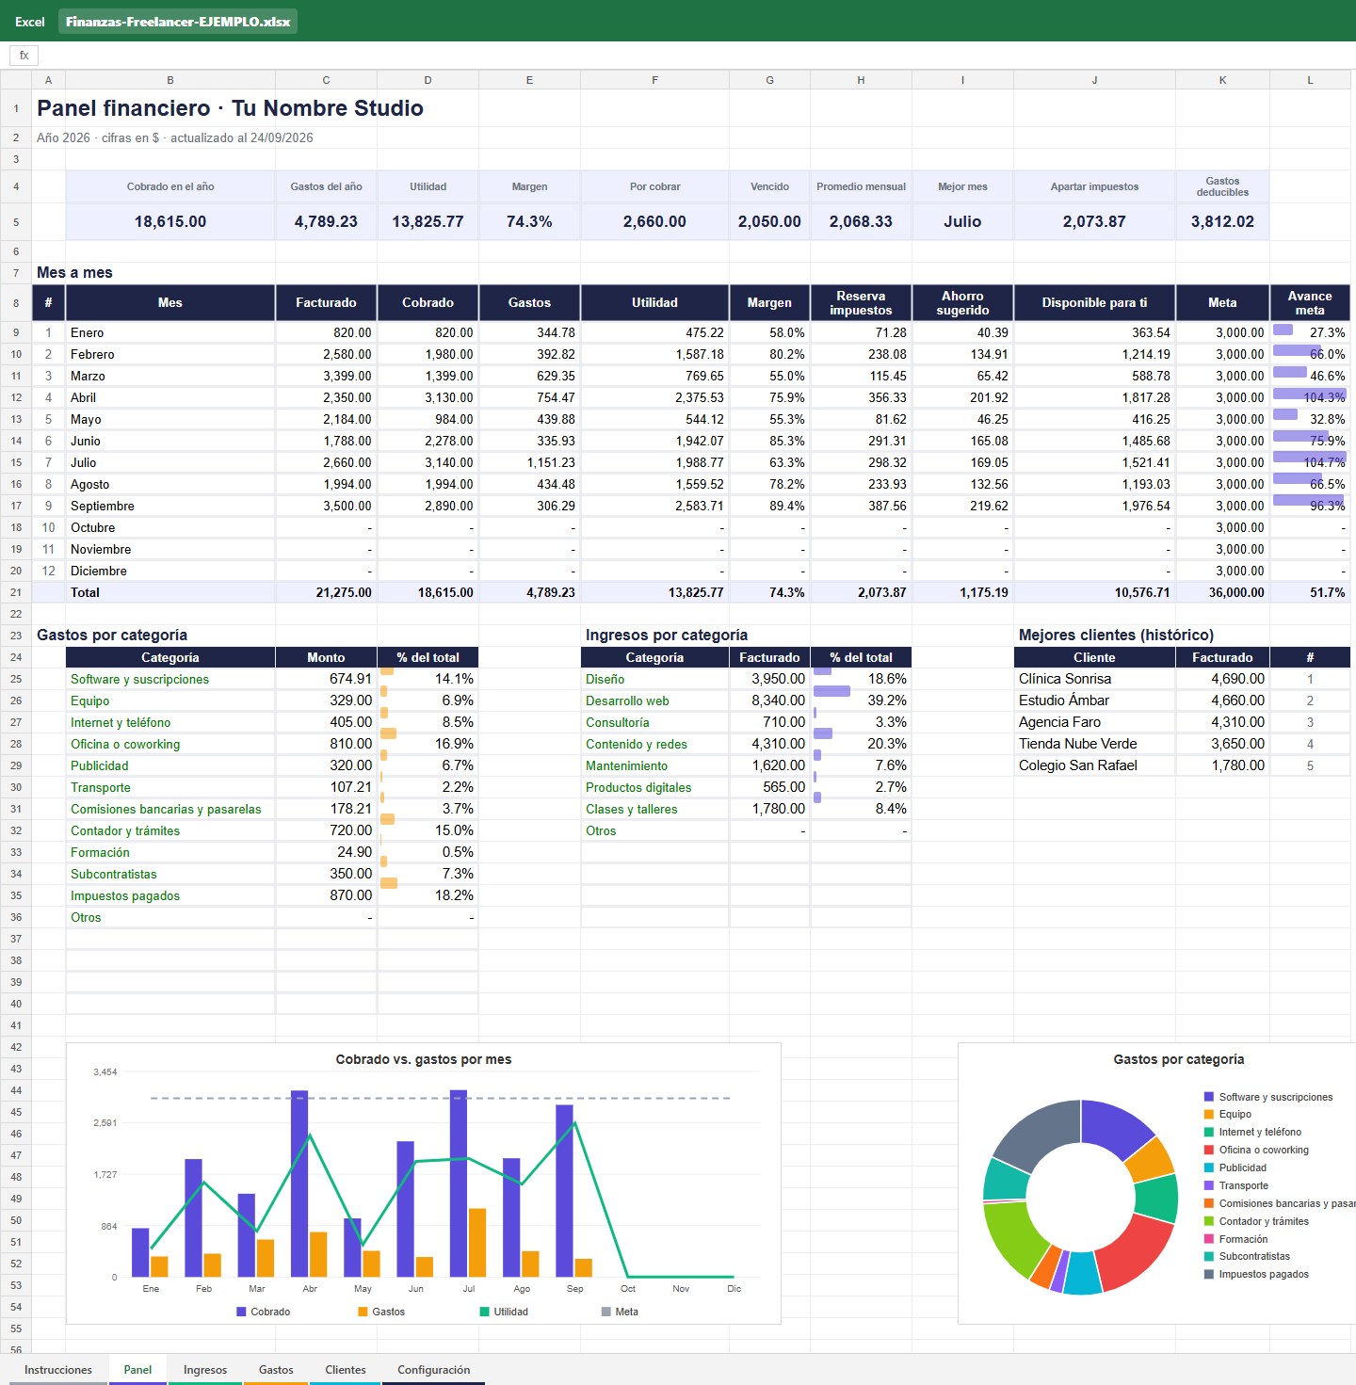This screenshot has width=1356, height=1385.
Task: Click the 'Contenido y redes' income category
Action: 654,744
